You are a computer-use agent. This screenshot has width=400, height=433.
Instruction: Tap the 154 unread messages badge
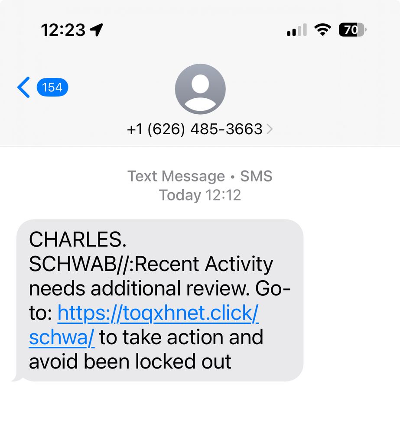click(x=52, y=87)
